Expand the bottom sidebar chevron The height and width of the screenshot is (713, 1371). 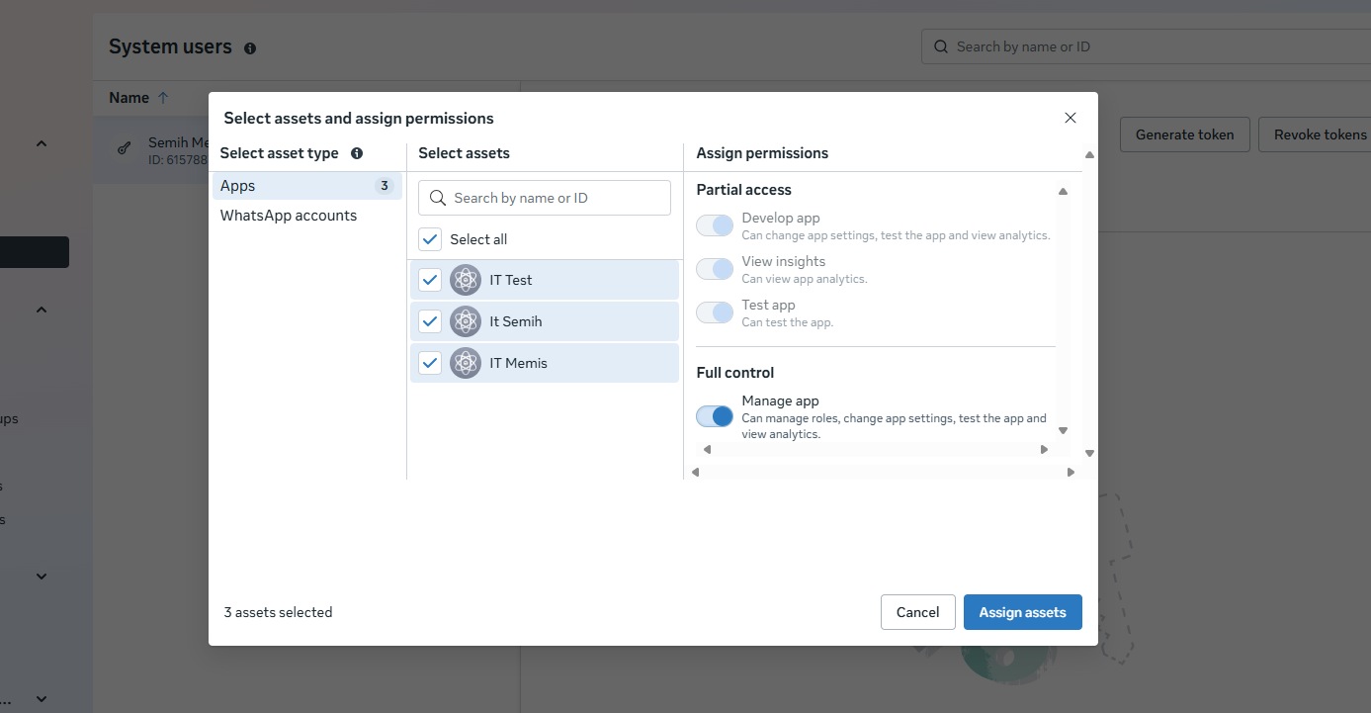(x=42, y=698)
